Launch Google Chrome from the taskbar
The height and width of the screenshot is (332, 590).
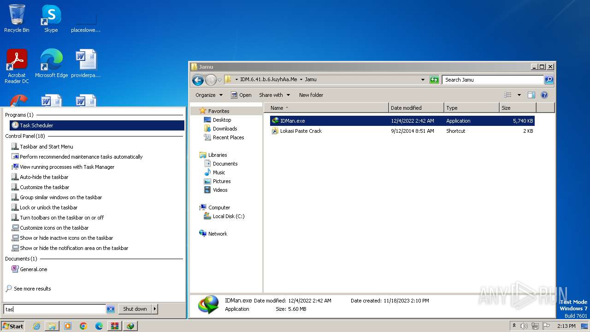[x=83, y=326]
